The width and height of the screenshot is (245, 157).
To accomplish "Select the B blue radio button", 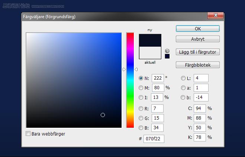I will pos(141,128).
